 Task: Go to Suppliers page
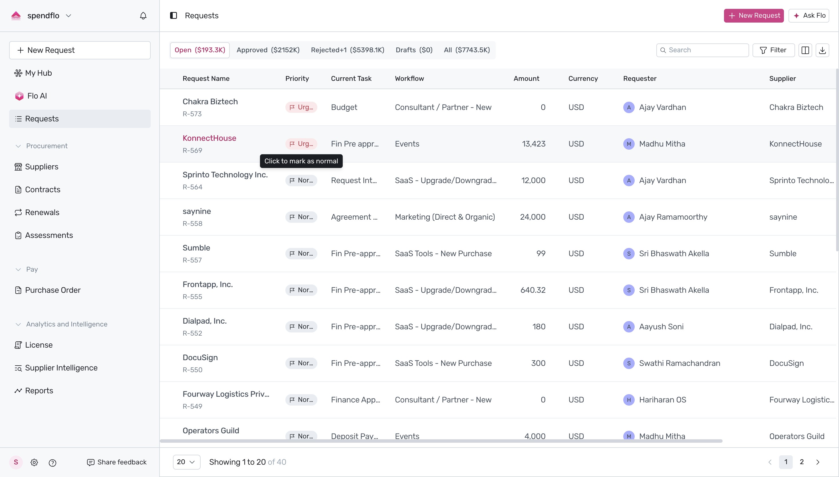click(80, 167)
